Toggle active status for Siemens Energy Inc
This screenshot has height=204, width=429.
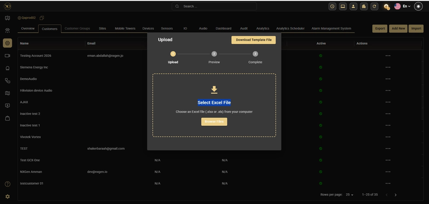tap(320, 67)
